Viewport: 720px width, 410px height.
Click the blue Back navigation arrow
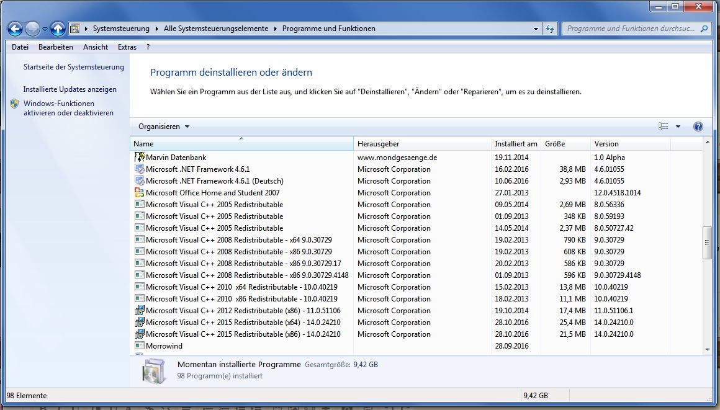click(16, 29)
